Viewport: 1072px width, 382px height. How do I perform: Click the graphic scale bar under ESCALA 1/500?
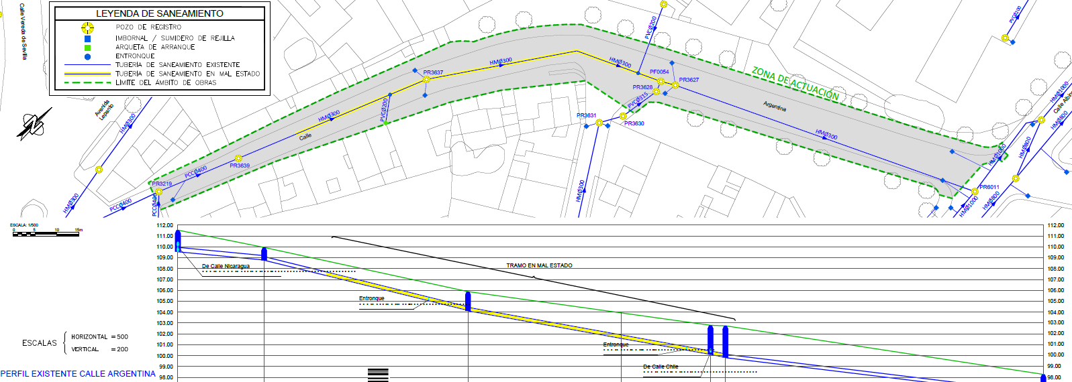coord(47,234)
